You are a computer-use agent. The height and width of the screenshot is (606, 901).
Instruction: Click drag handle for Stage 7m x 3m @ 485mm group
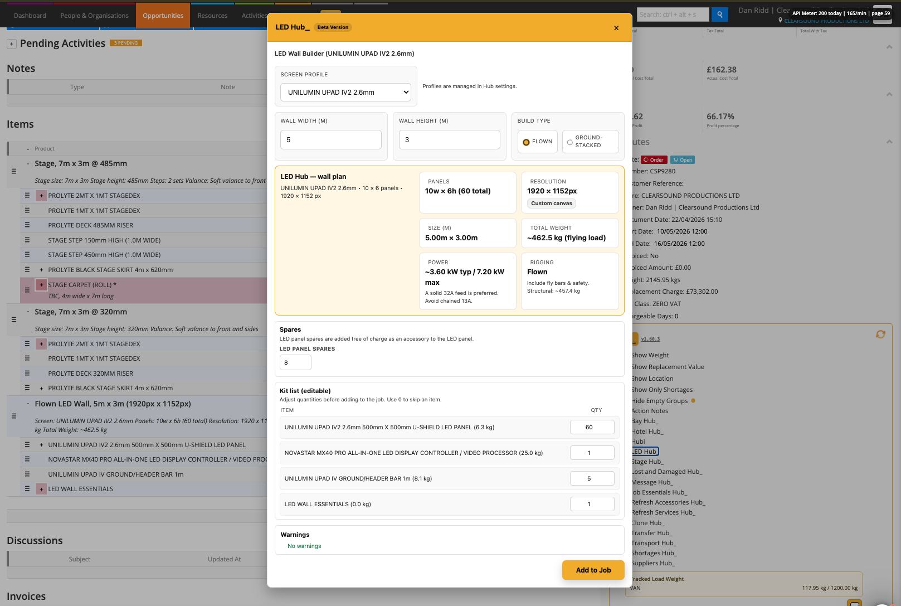click(14, 171)
